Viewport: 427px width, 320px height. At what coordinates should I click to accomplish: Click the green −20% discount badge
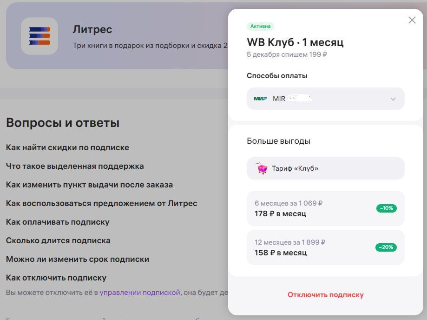tap(386, 247)
